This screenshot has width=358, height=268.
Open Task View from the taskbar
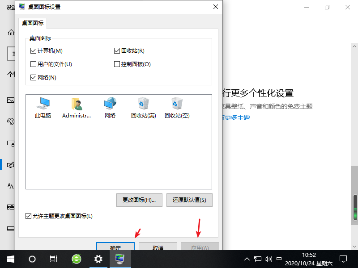point(54,259)
